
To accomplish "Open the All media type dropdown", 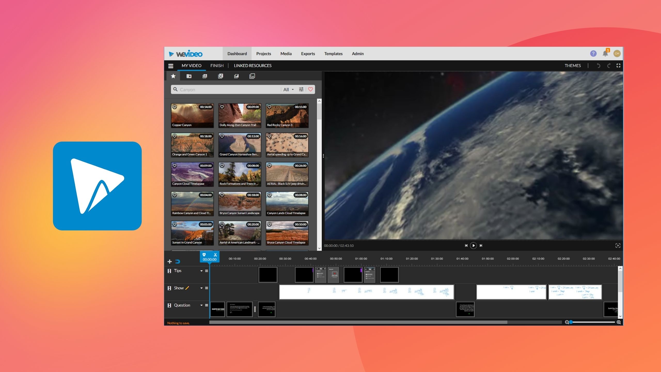I will [289, 90].
